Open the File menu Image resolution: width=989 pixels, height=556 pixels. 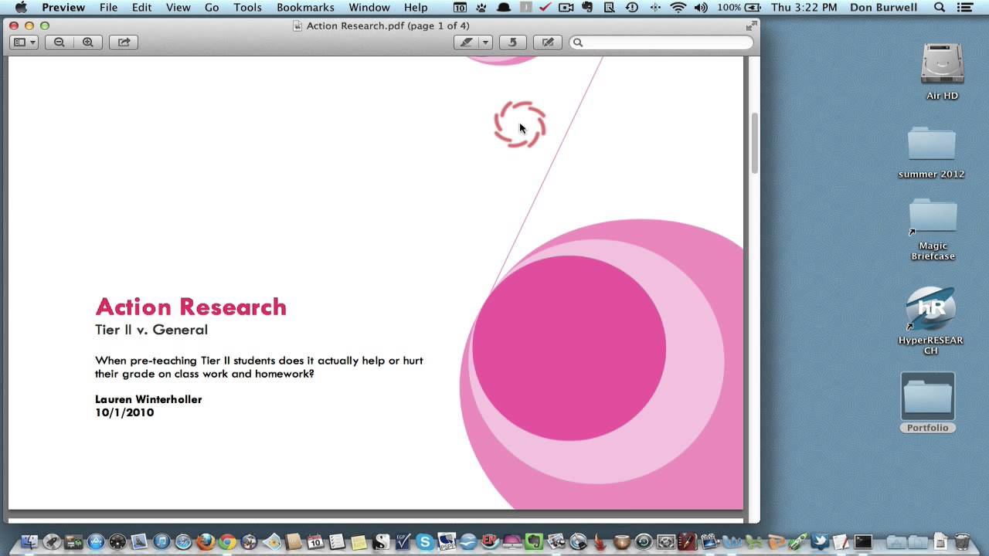pos(108,8)
